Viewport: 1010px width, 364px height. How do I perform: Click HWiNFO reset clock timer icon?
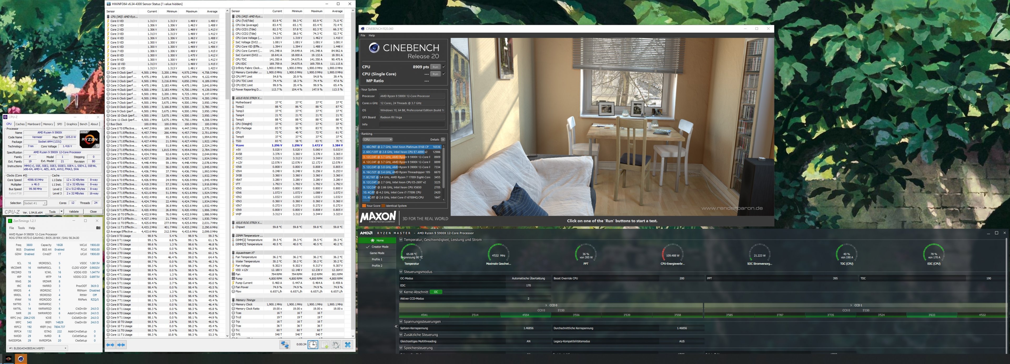(x=312, y=345)
